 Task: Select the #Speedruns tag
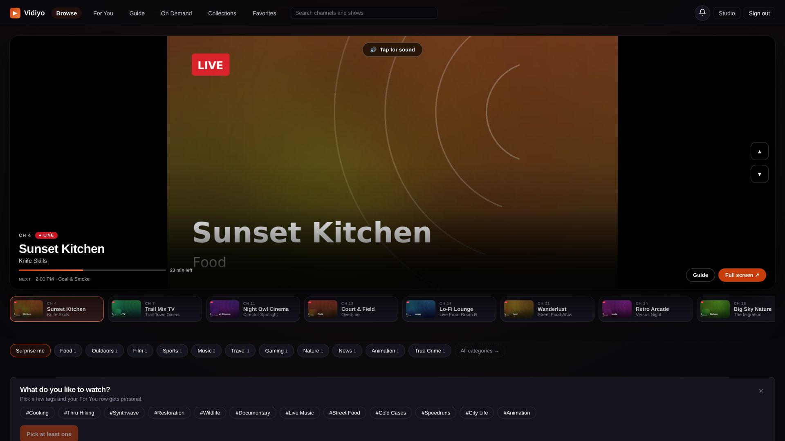click(436, 412)
